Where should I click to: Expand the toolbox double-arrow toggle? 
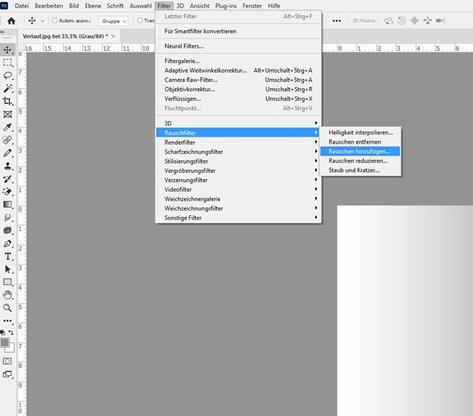[x=2, y=32]
